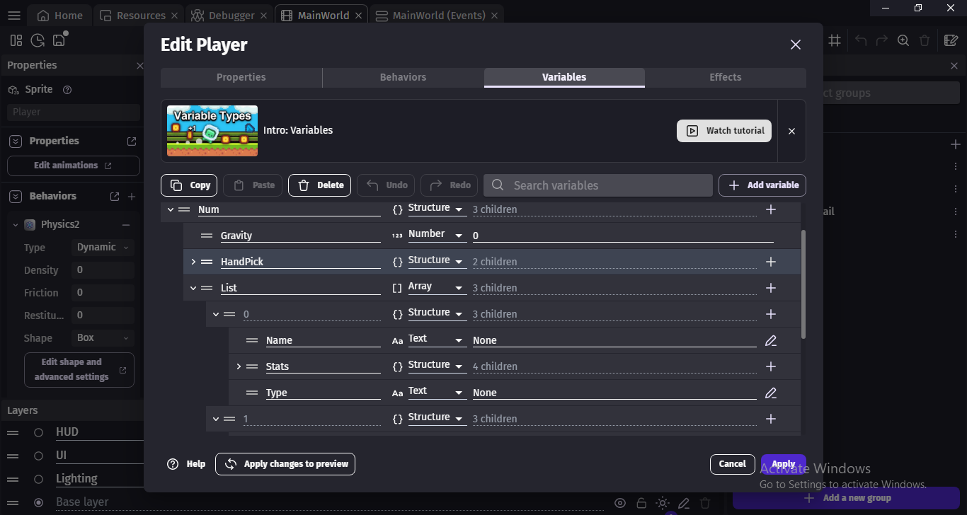Select the Lighting layer radio button
Viewport: 967px width, 515px height.
(39, 479)
